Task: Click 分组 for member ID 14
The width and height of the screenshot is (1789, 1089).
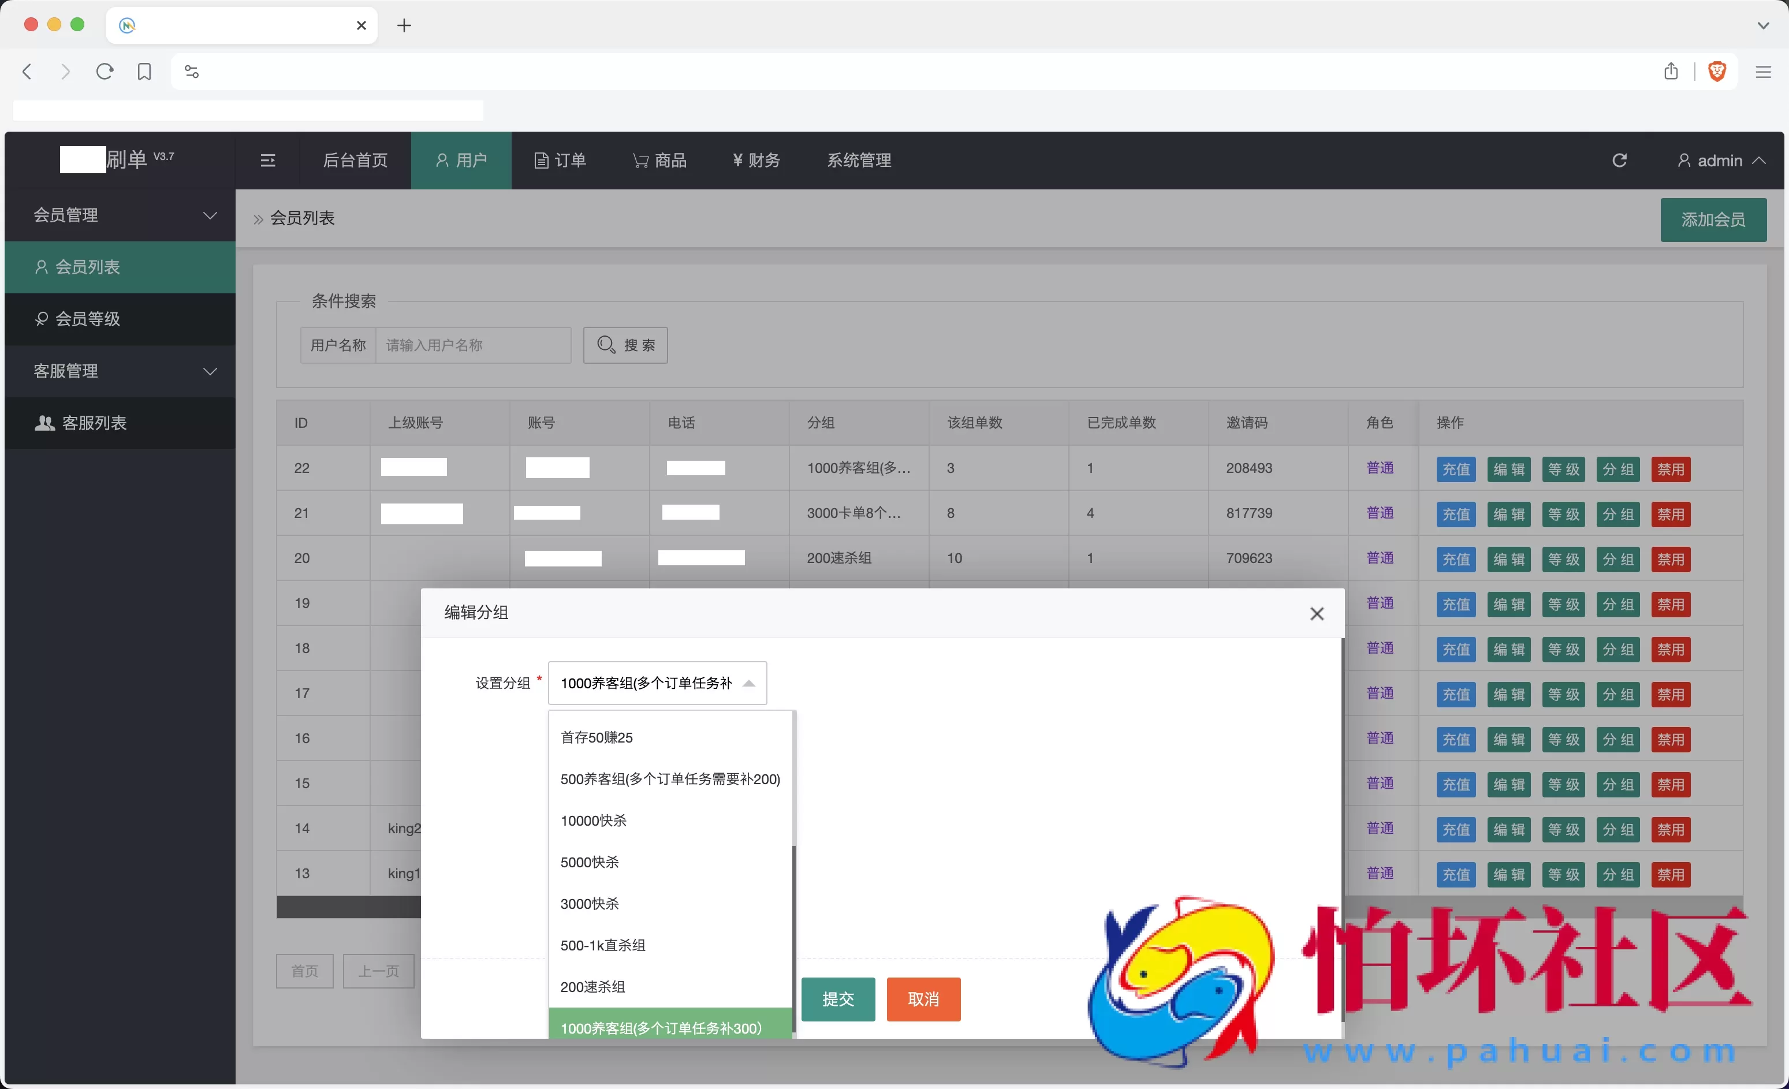Action: click(1617, 829)
